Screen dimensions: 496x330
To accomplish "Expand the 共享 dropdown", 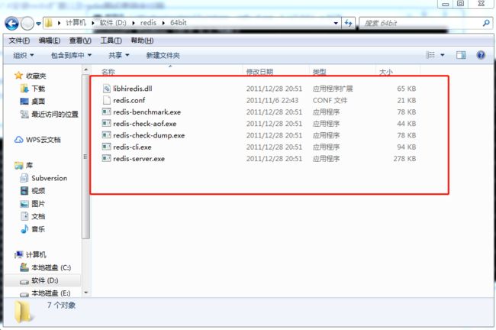I will [119, 56].
